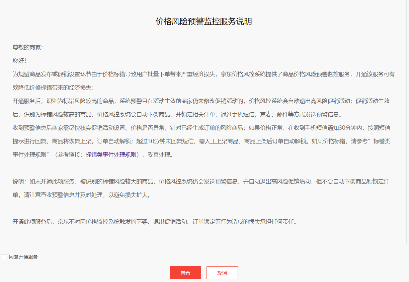409x282 pixels.
Task: Click the 价格风险预警监控服务说明 title
Action: click(x=204, y=22)
